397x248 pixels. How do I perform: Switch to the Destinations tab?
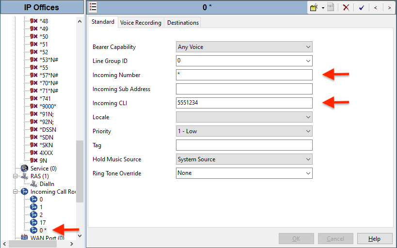click(183, 23)
